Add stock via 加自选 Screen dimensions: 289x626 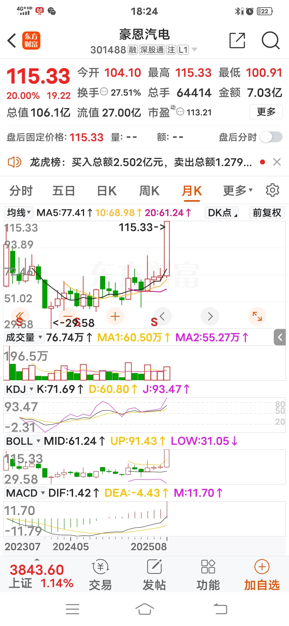262,575
